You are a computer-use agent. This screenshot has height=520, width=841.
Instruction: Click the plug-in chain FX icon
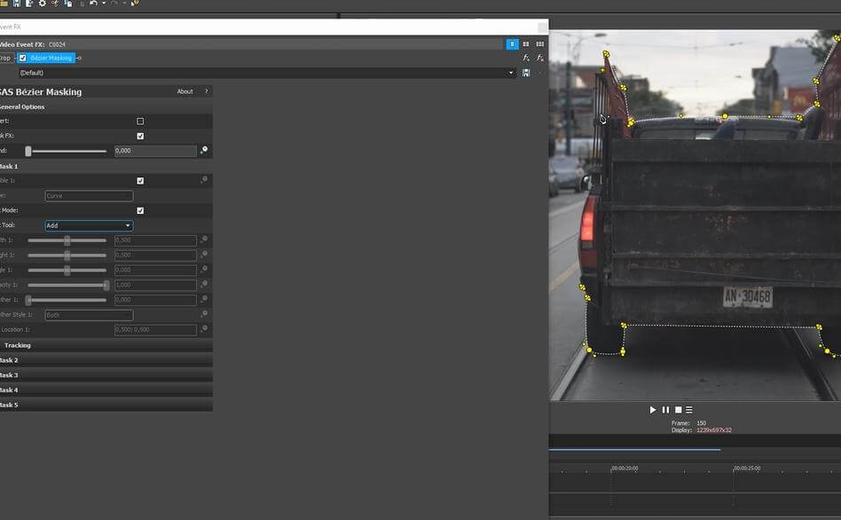526,58
